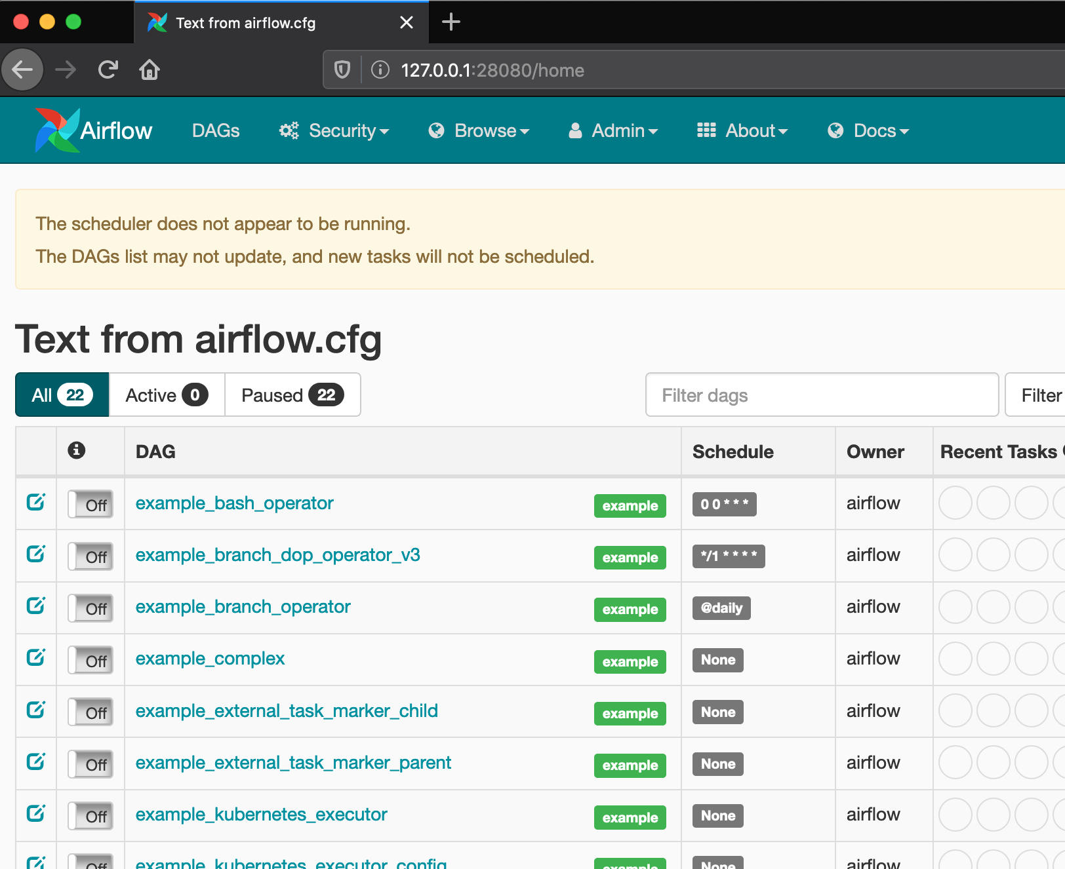Click the Filter tags field

pos(1035,395)
